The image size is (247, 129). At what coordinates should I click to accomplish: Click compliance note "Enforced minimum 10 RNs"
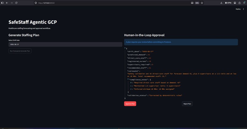154,89
